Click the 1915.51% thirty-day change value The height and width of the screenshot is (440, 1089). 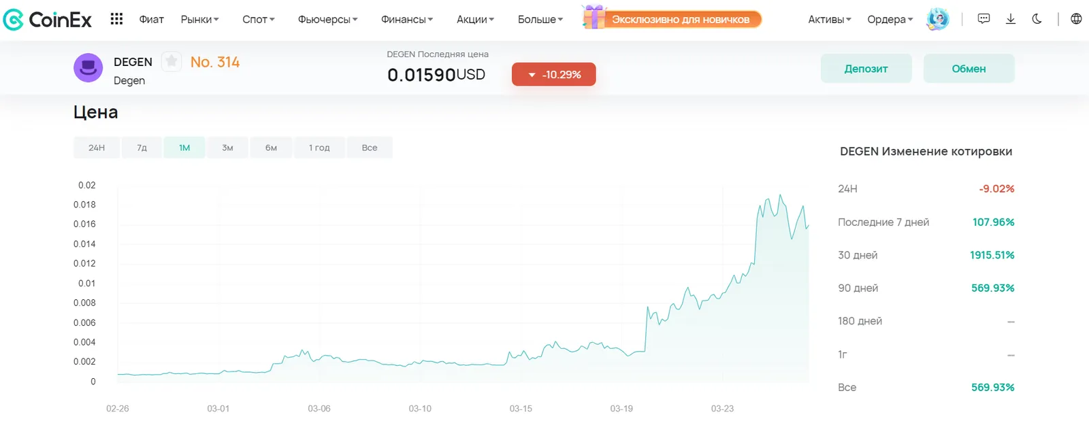click(992, 255)
